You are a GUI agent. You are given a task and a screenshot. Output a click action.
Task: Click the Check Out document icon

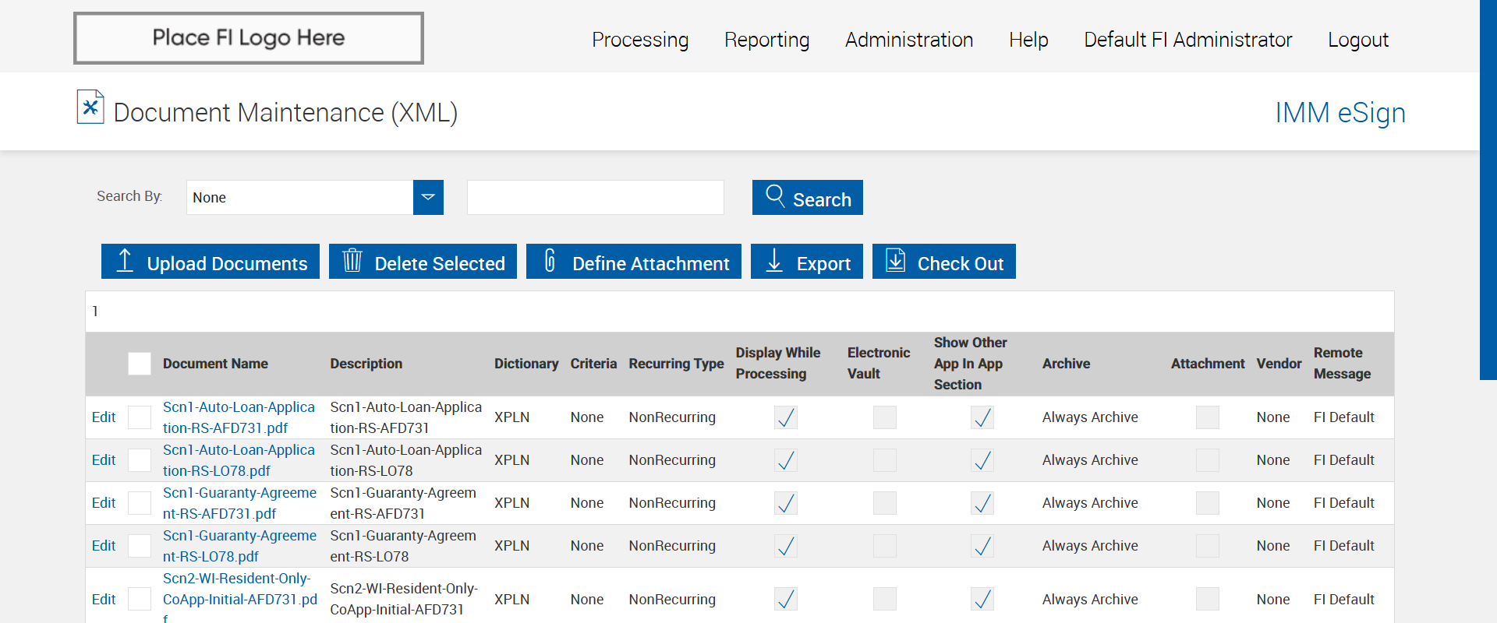pyautogui.click(x=896, y=261)
